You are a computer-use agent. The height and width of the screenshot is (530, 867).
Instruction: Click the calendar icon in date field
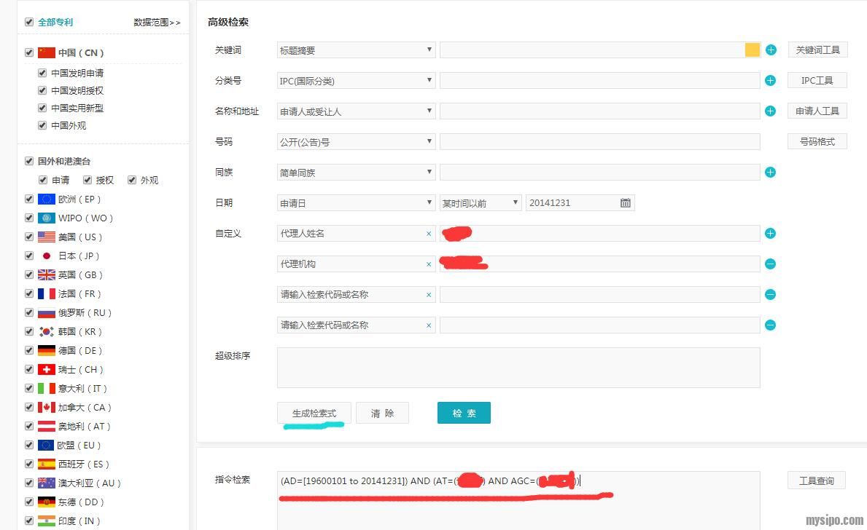tap(625, 203)
